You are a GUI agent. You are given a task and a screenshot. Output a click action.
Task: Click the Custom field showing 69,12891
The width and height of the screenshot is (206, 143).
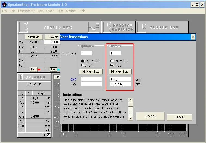pos(120,84)
